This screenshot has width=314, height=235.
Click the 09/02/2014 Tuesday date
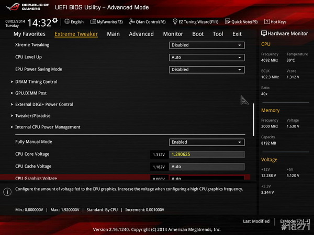pos(15,23)
